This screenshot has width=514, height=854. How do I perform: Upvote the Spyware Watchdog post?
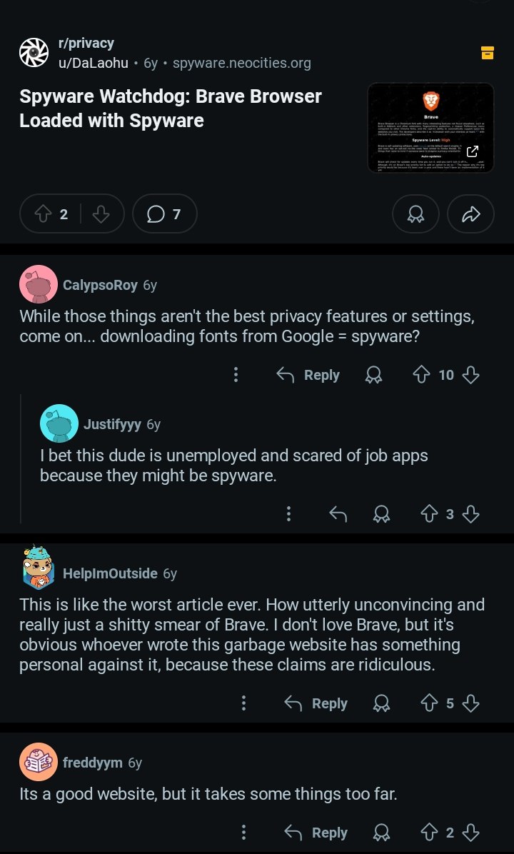coord(42,213)
